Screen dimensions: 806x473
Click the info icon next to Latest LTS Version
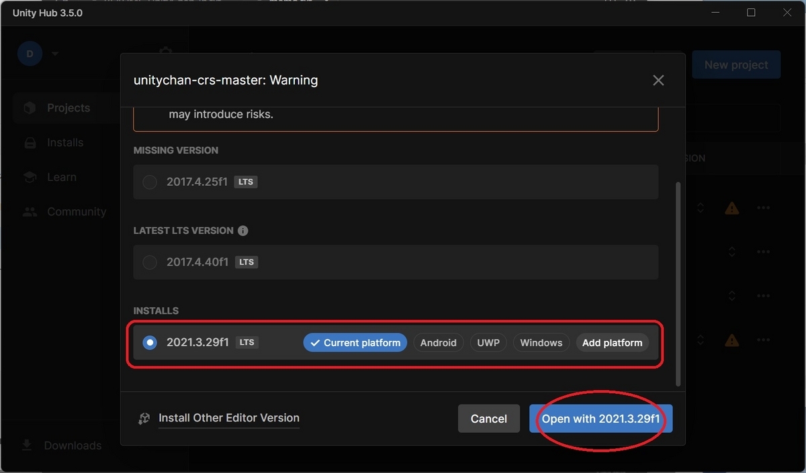point(243,231)
